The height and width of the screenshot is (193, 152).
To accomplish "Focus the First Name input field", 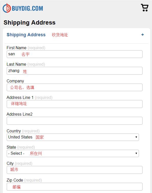I will click(x=74, y=54).
